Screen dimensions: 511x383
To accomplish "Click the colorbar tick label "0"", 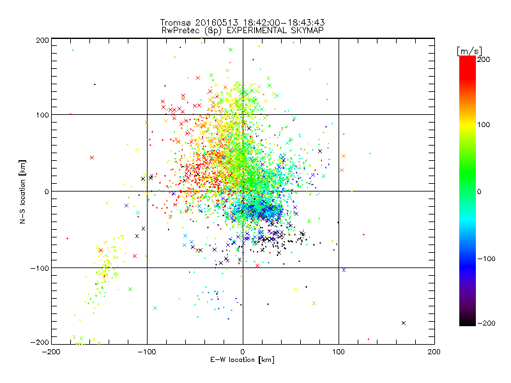I will click(x=479, y=192).
